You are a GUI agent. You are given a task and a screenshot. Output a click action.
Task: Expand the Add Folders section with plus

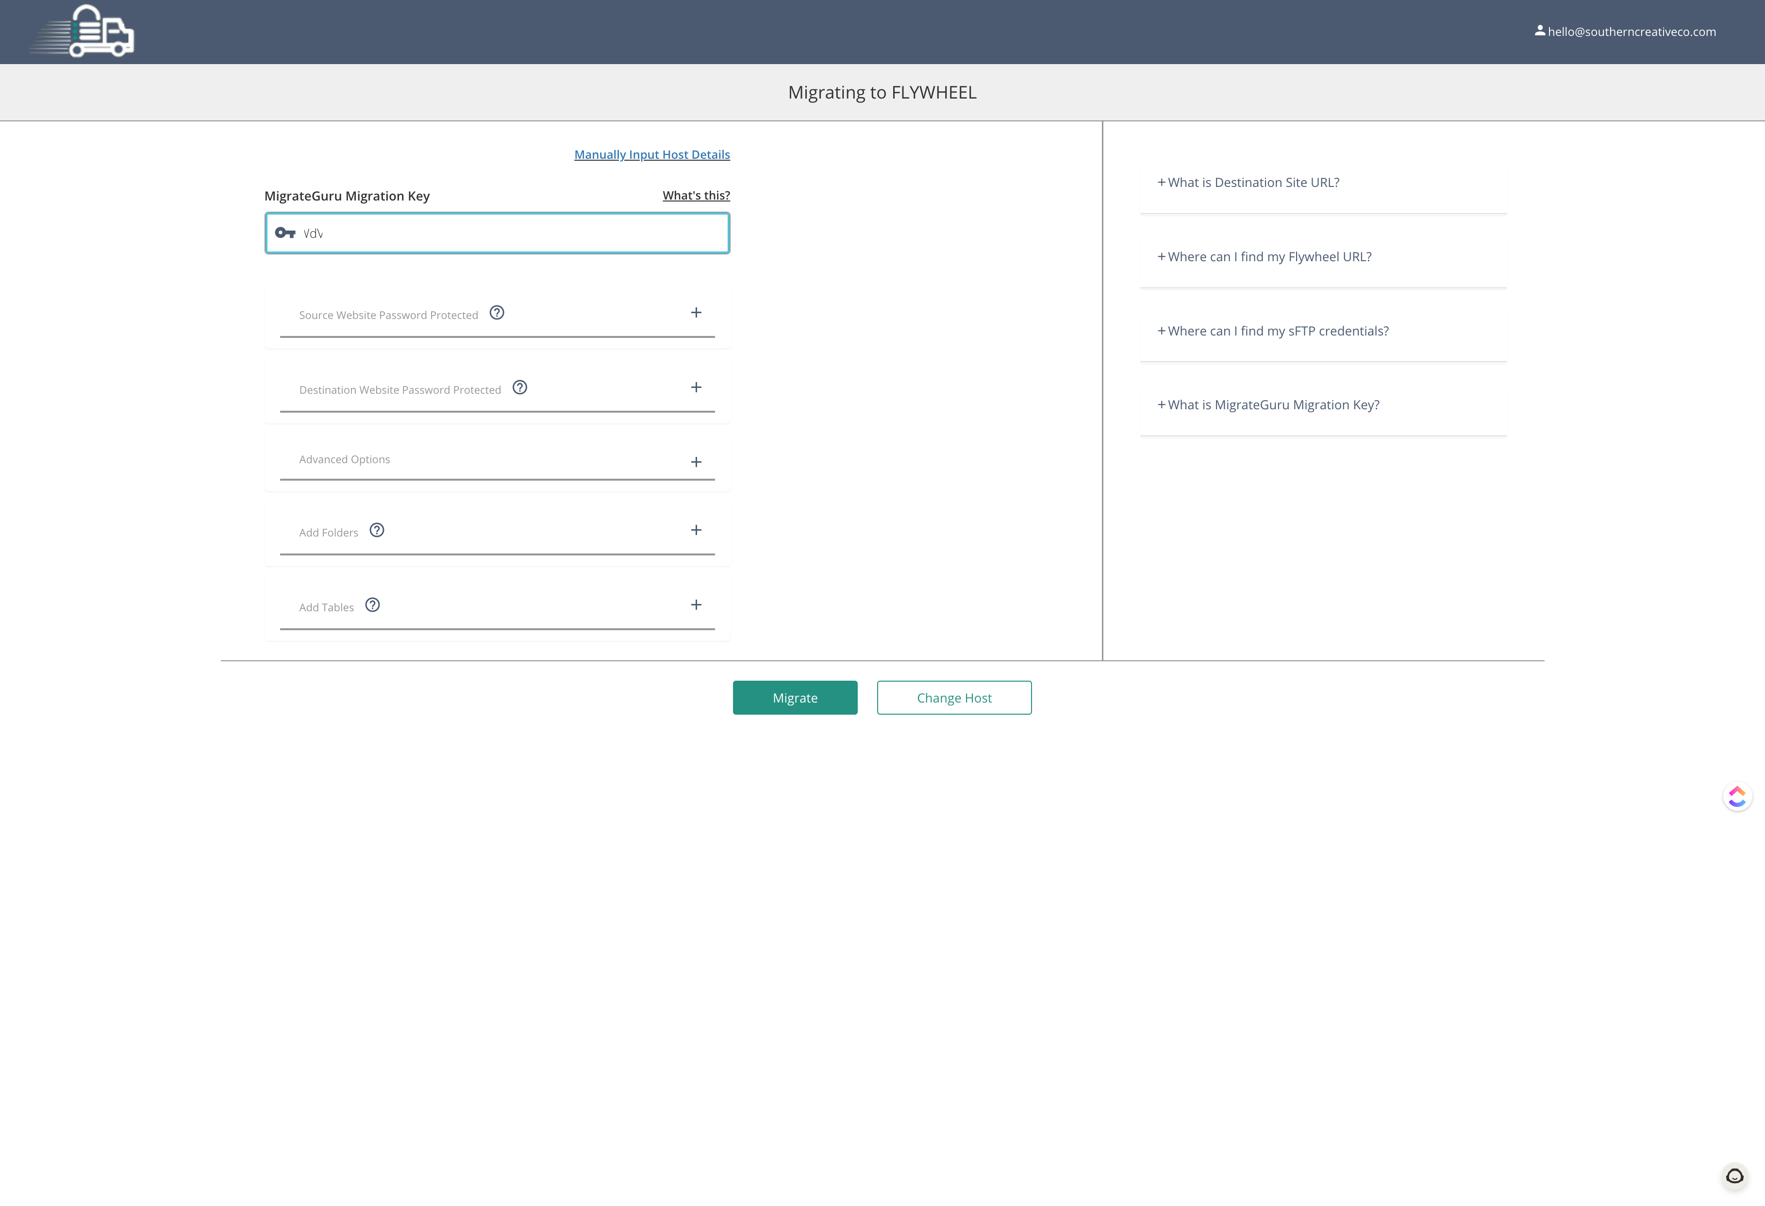click(696, 530)
